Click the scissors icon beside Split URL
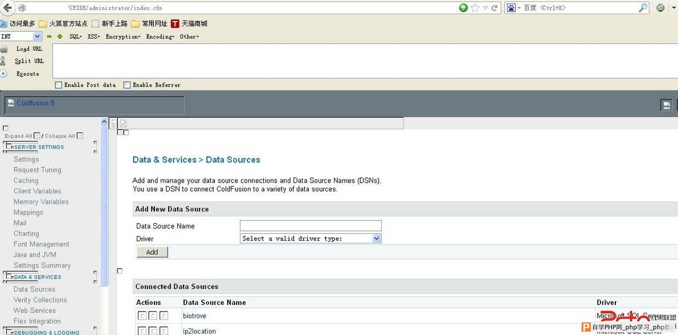The height and width of the screenshot is (335, 678). pyautogui.click(x=3, y=61)
